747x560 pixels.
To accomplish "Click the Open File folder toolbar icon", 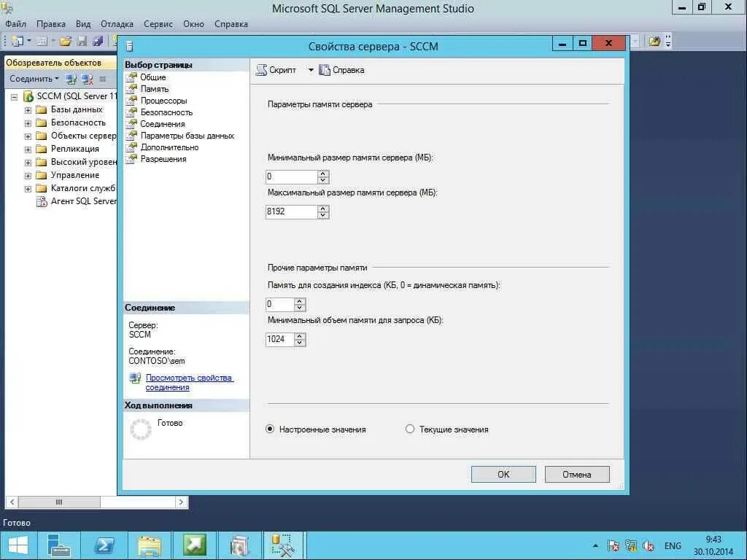I will click(x=65, y=42).
